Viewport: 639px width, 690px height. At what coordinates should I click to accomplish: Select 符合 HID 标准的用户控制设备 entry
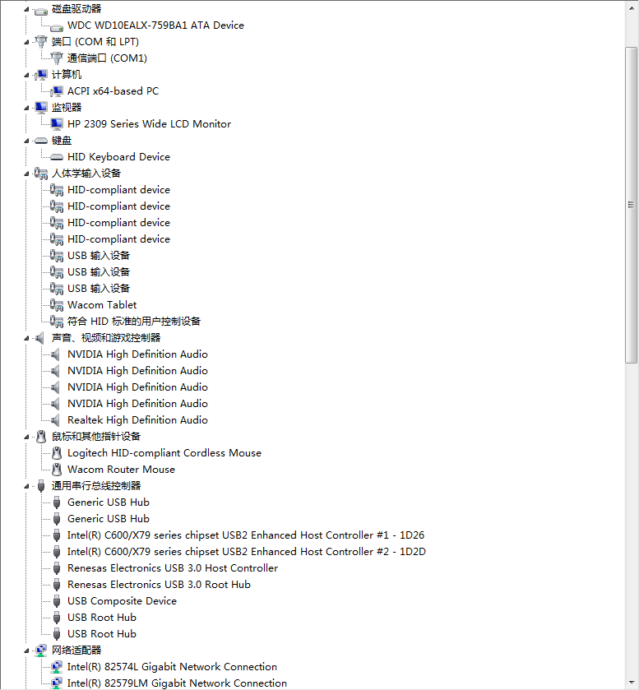(x=134, y=322)
